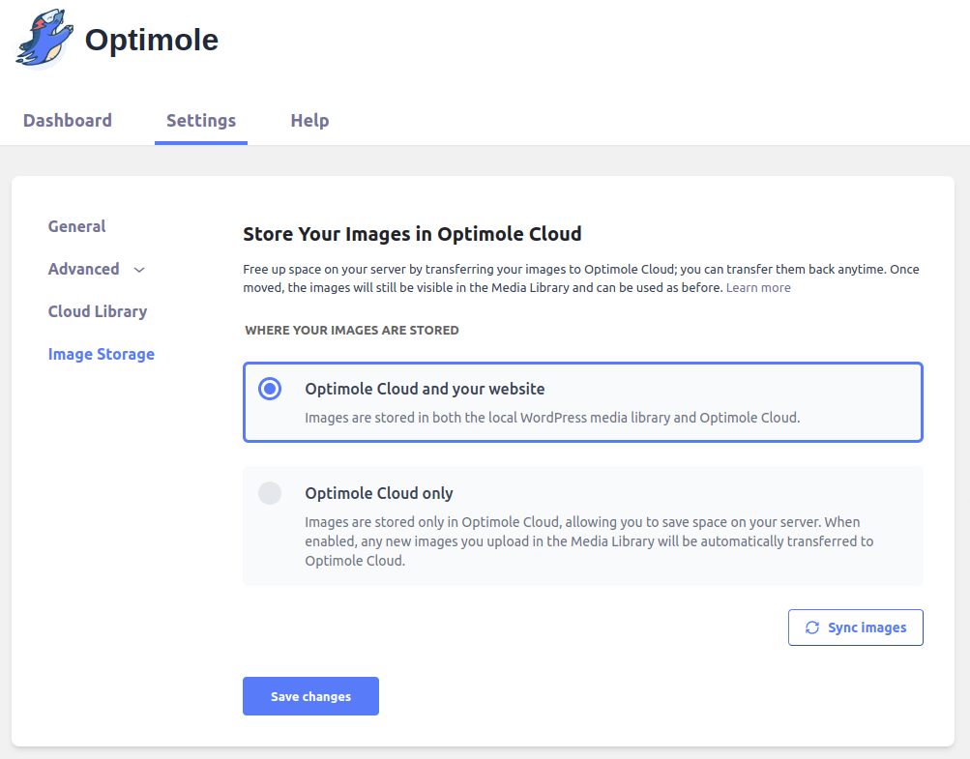This screenshot has height=759, width=970.
Task: Click 'Optimole Cloud and your website' title text
Action: pyautogui.click(x=425, y=389)
